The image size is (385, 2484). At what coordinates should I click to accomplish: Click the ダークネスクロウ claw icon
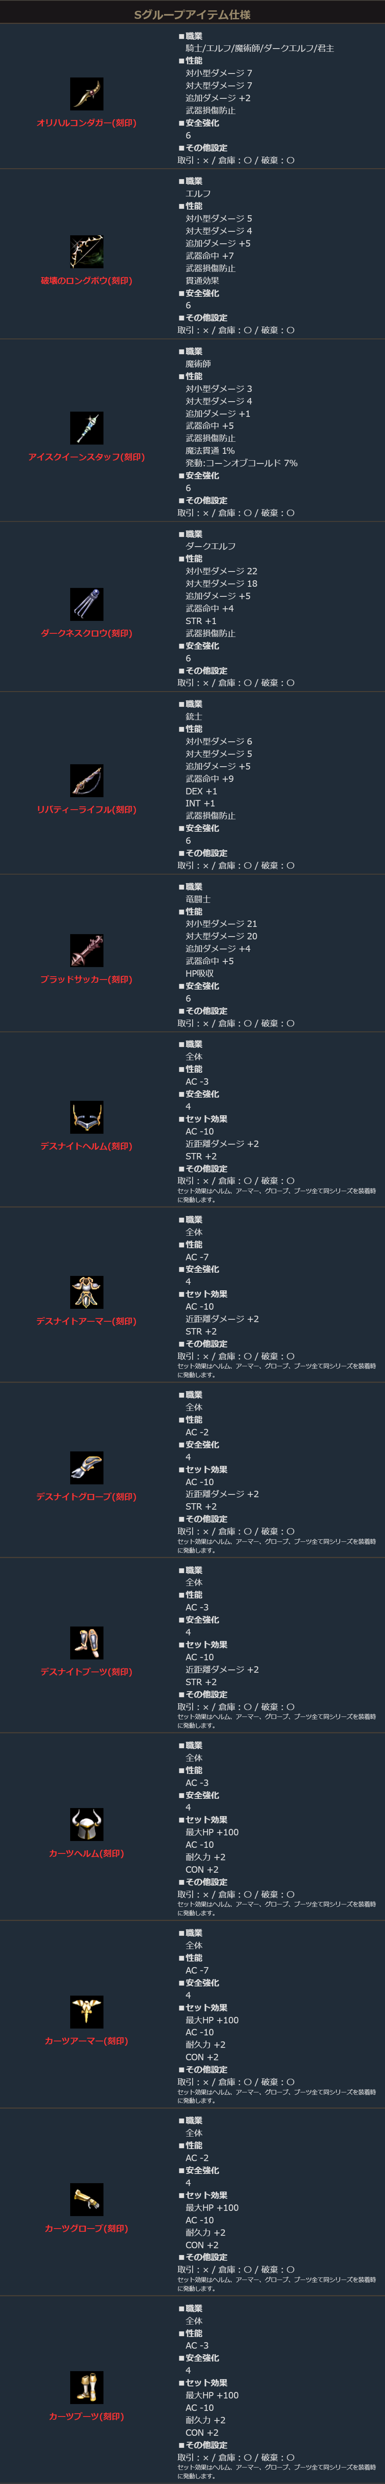[x=87, y=604]
